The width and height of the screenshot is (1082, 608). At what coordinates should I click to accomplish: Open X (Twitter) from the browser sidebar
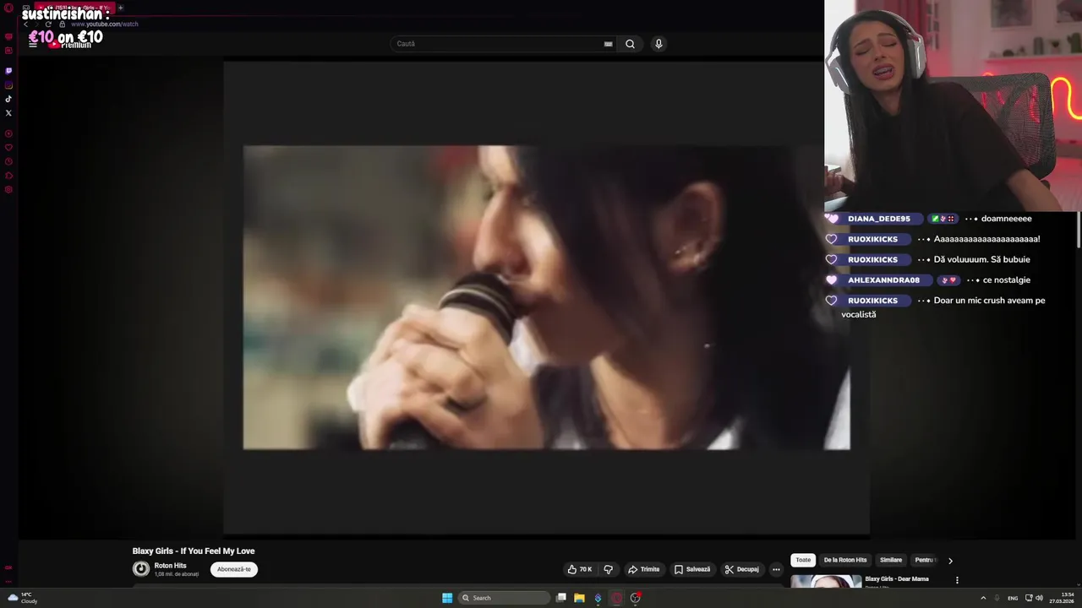tap(8, 112)
